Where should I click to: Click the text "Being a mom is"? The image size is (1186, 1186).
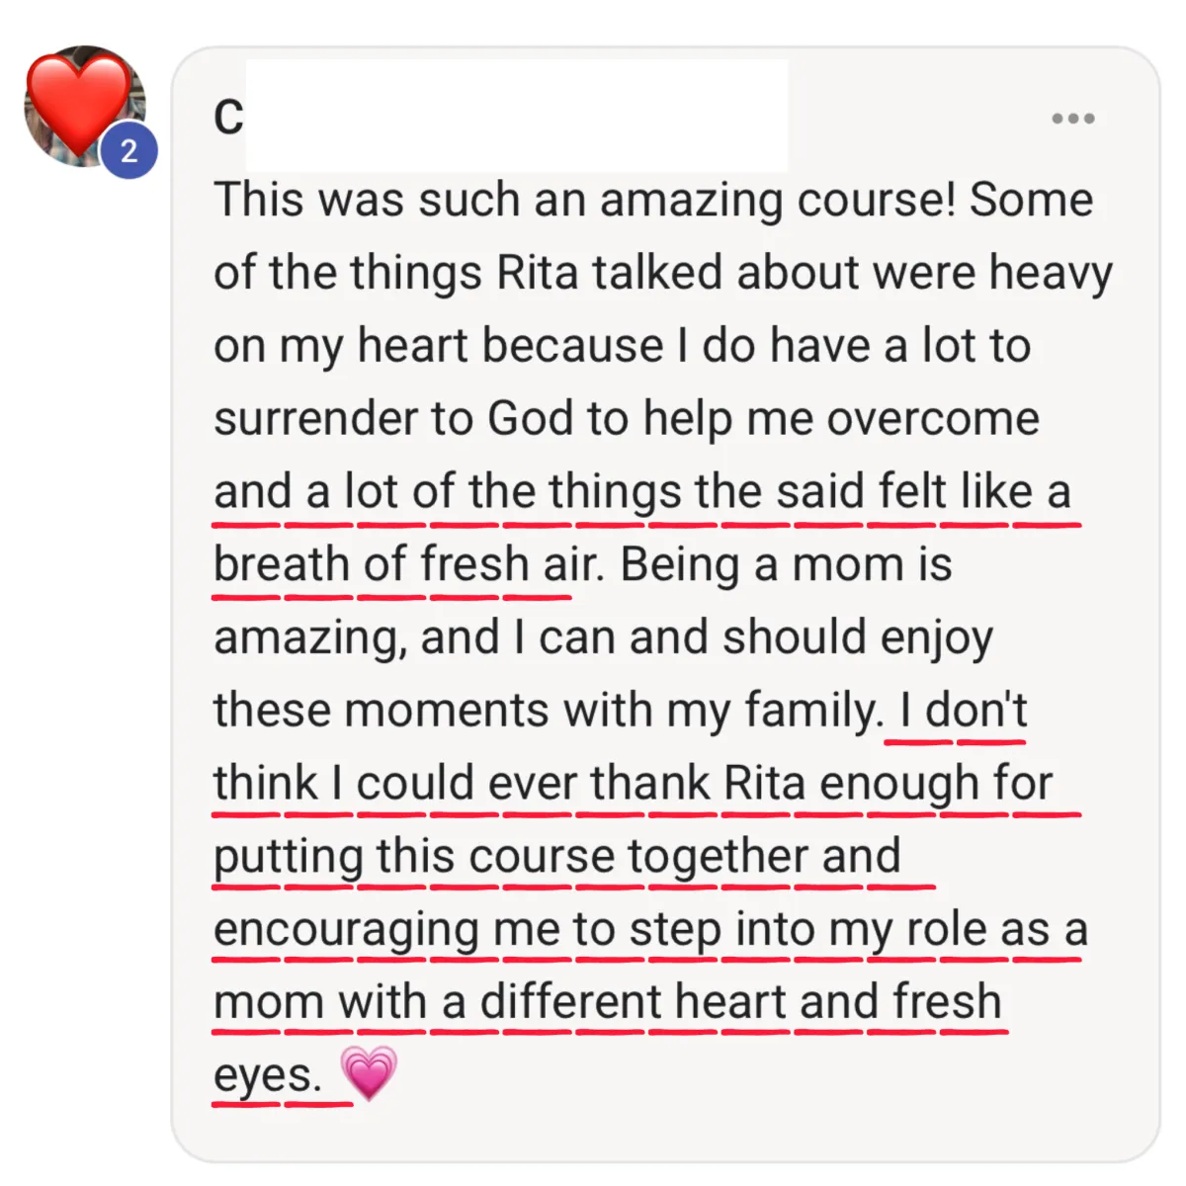click(x=786, y=564)
